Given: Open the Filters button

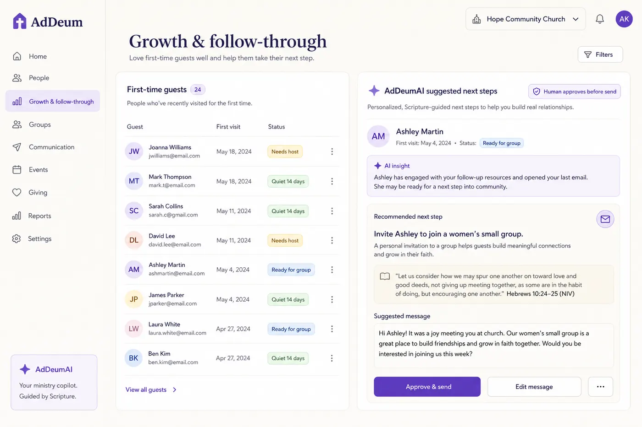Looking at the screenshot, I should [x=600, y=54].
